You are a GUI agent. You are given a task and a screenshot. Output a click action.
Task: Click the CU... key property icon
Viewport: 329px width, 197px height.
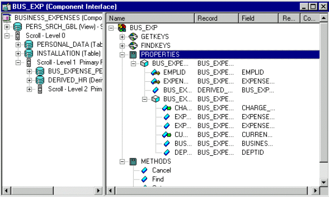click(167, 135)
